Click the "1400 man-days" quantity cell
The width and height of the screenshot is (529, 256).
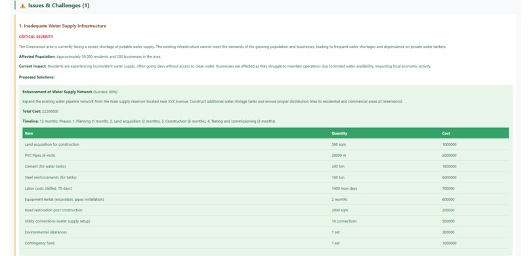point(345,188)
